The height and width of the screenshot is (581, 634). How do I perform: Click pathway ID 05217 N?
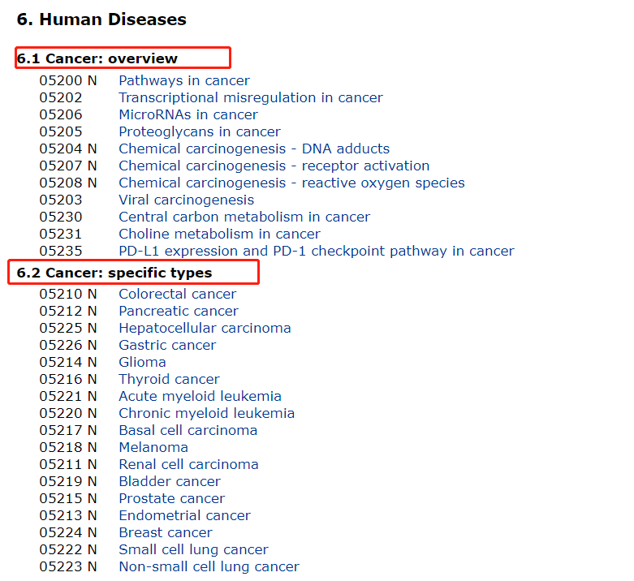point(68,430)
